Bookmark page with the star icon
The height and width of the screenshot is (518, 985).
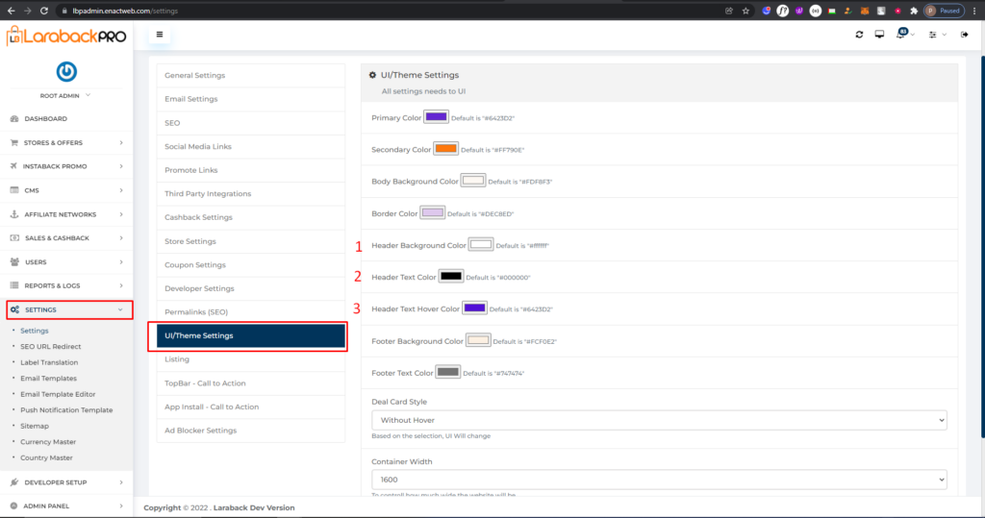(745, 11)
